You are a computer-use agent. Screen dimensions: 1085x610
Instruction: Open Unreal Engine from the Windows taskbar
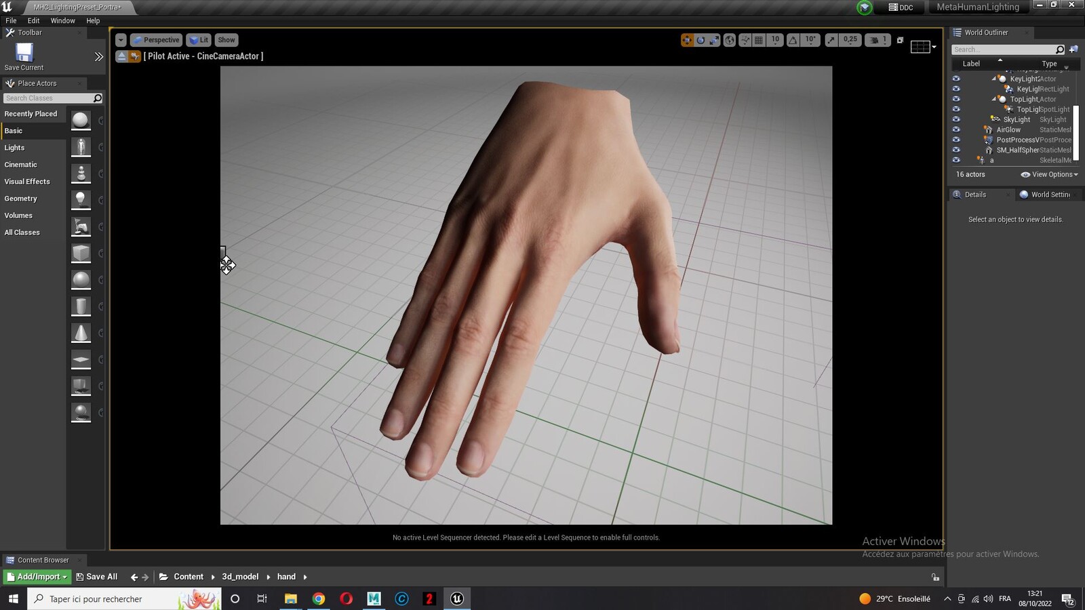(x=457, y=598)
